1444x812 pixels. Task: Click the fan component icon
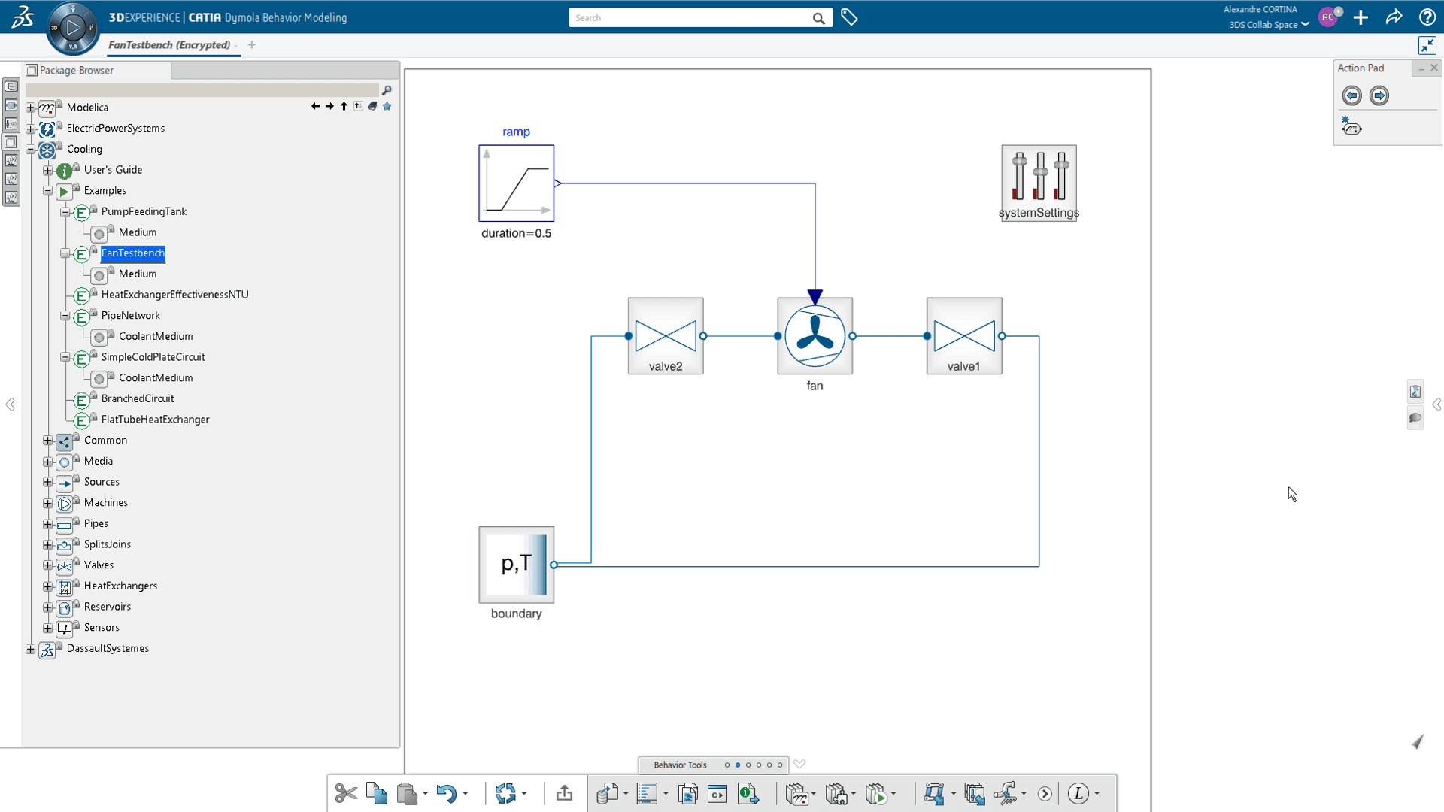(x=815, y=335)
